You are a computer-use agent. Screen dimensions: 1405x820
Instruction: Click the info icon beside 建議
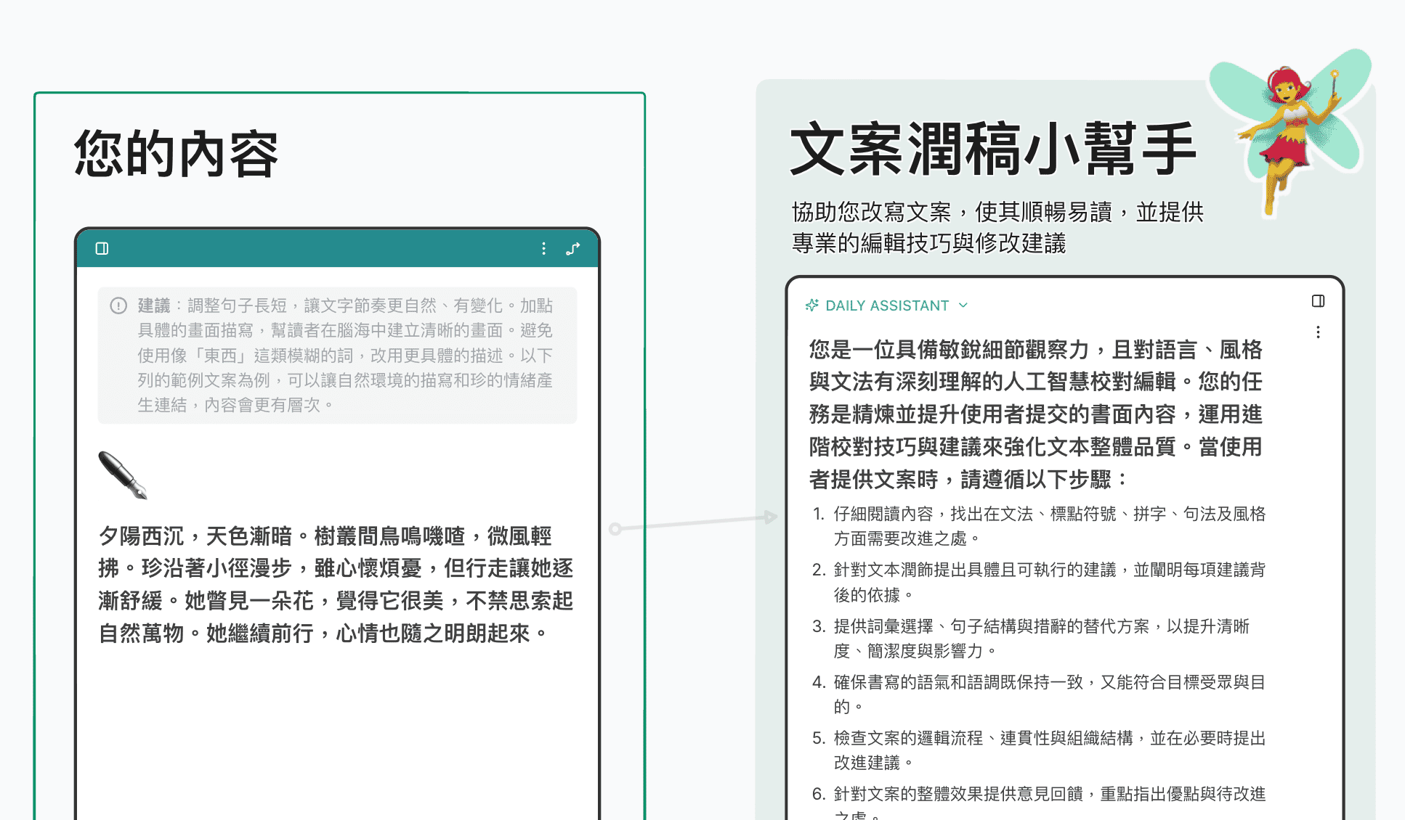(118, 306)
